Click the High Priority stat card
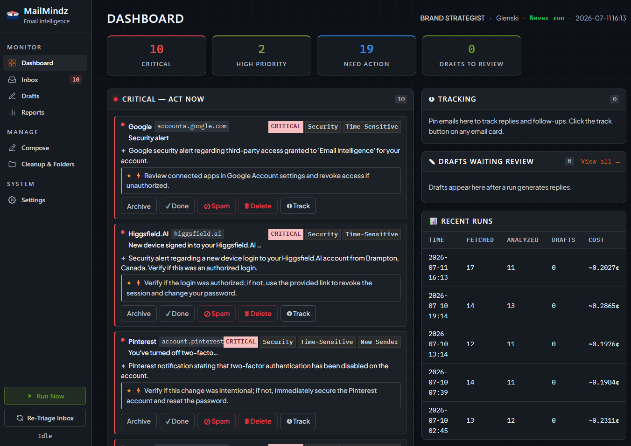Screen dimensions: 631x446 [261, 55]
